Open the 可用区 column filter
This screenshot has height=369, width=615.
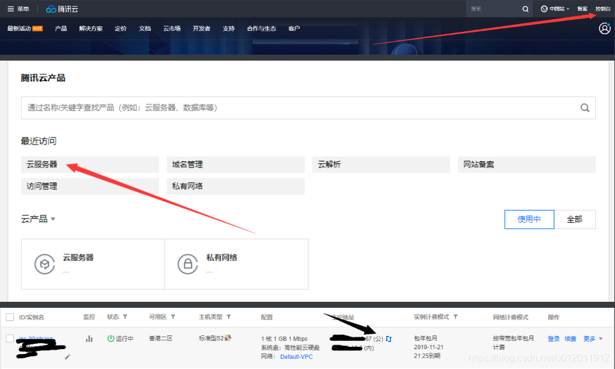[173, 317]
